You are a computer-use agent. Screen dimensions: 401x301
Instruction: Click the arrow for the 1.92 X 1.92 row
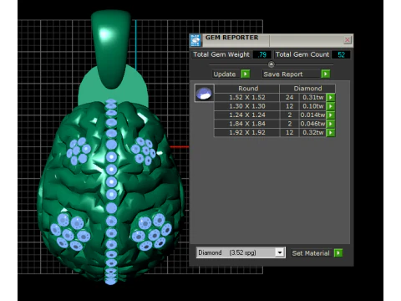click(x=331, y=133)
